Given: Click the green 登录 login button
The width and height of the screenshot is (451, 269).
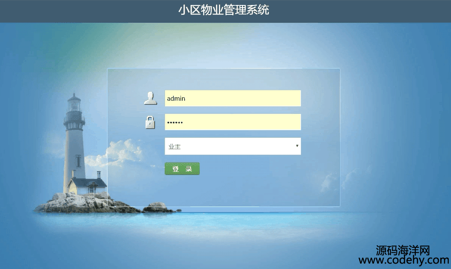Looking at the screenshot, I should [x=182, y=169].
